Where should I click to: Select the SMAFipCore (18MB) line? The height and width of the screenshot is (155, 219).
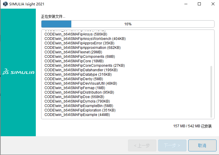pos(74,61)
